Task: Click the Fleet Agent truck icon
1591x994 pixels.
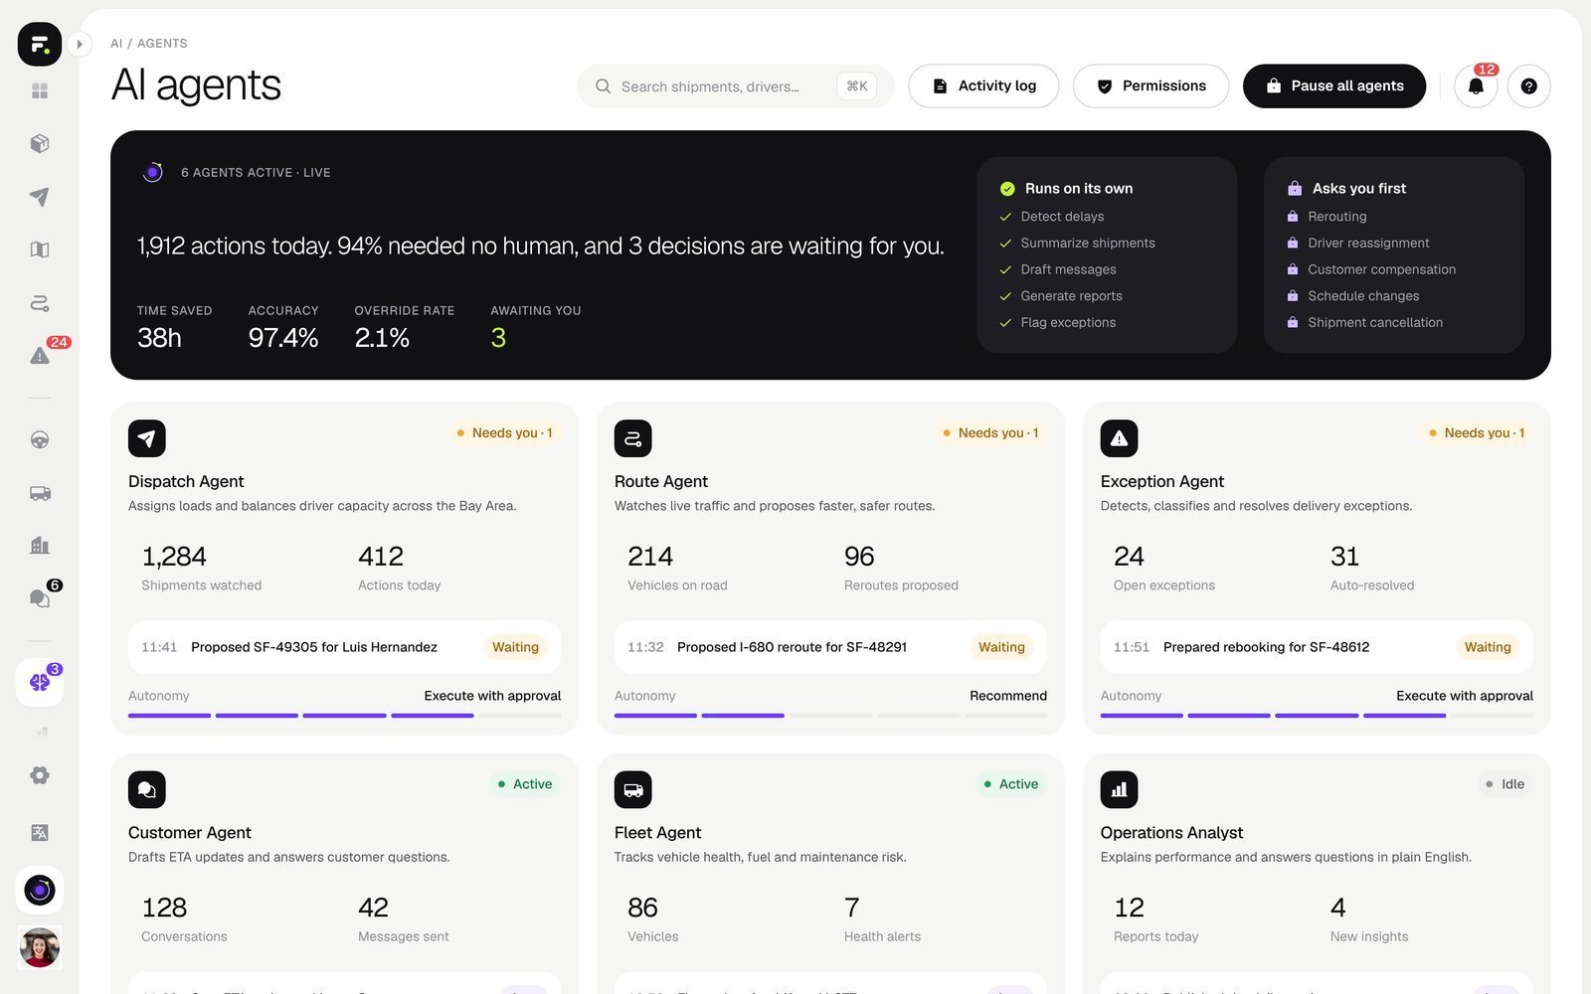Action: point(633,789)
